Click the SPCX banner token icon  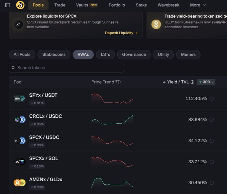point(18,24)
